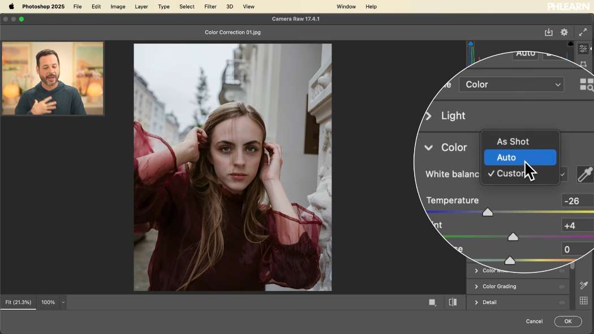Click the Vibrance slider handle

pyautogui.click(x=510, y=260)
